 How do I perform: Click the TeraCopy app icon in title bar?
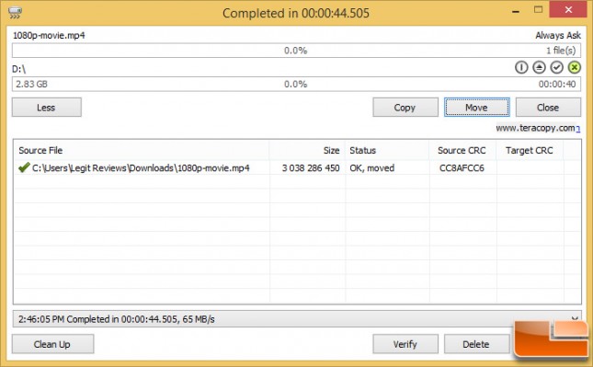click(15, 13)
